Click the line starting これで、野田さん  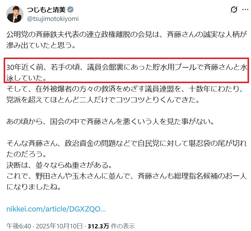click(x=127, y=176)
